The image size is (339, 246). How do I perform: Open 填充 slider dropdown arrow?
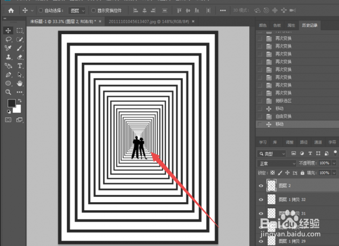coord(334,172)
